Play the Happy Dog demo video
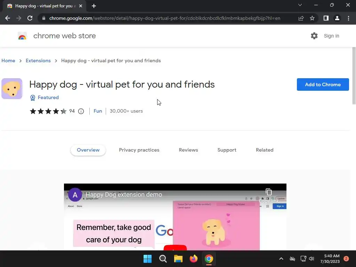This screenshot has width=356, height=267. click(175, 248)
